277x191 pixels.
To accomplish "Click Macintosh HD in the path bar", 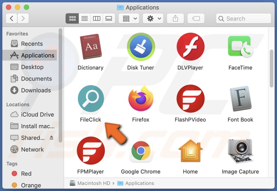I will 90,183.
